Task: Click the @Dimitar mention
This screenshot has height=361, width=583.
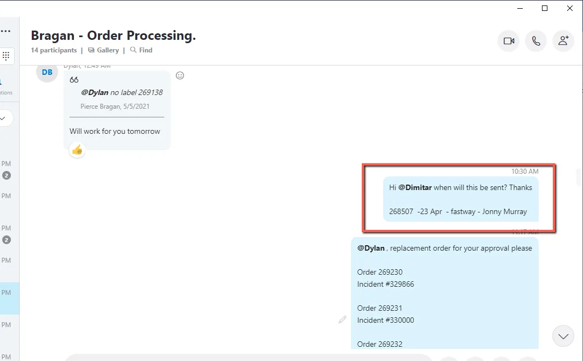Action: point(415,188)
